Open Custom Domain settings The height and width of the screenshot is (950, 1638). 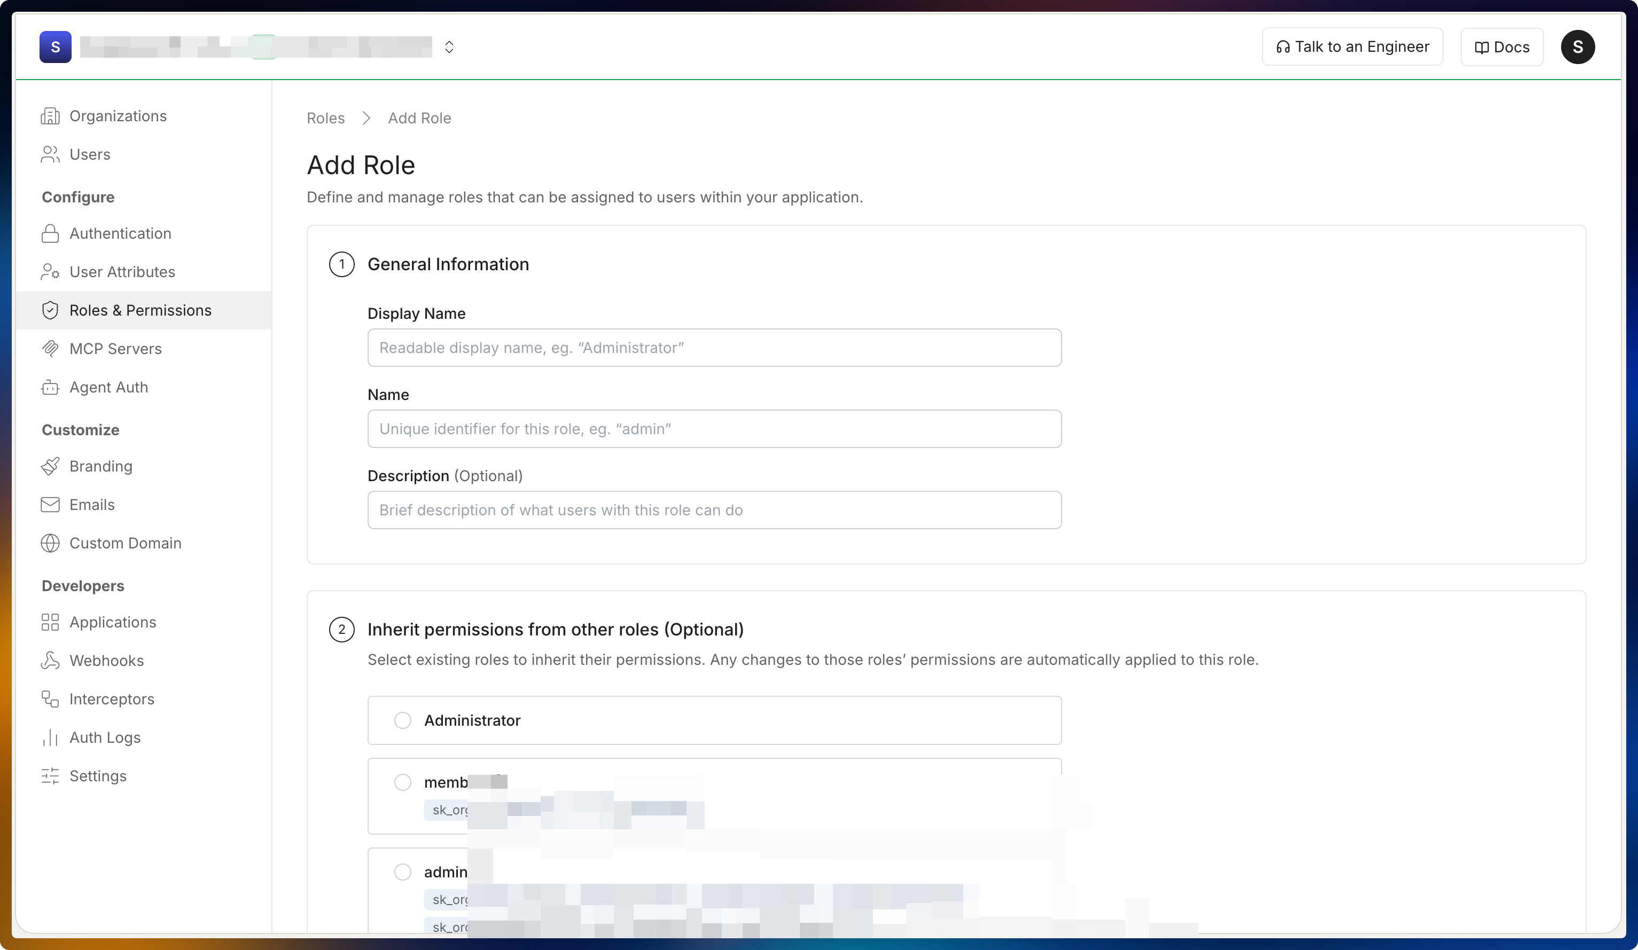126,543
